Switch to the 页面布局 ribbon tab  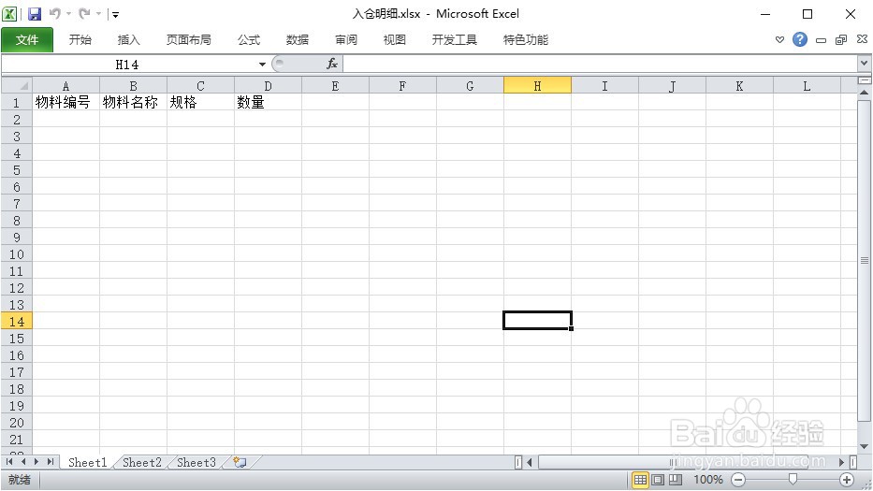click(189, 39)
